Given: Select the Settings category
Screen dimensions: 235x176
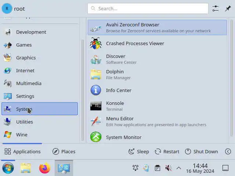Looking at the screenshot, I should click(40, 96).
